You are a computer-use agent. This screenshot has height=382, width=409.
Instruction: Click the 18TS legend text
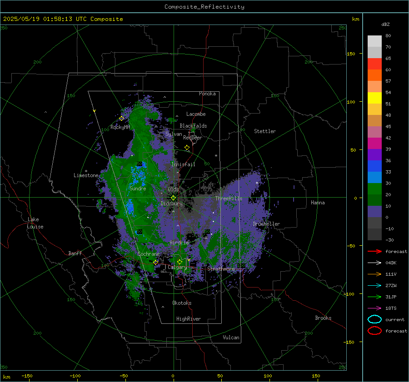[391, 308]
